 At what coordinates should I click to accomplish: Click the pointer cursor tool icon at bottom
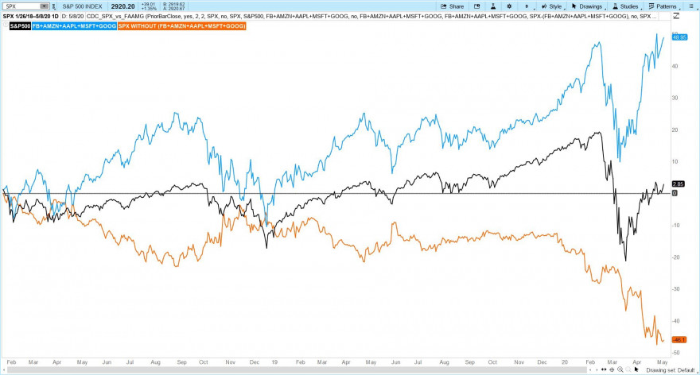[636, 369]
